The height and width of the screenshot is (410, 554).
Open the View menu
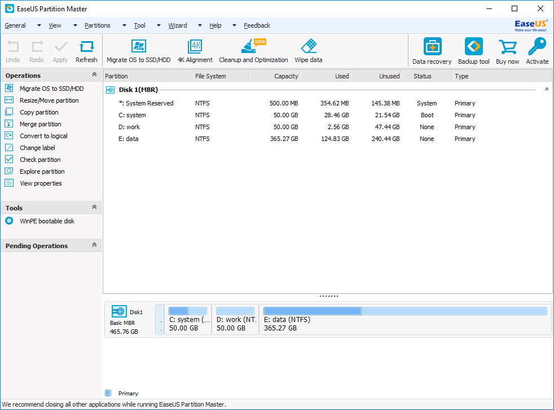(x=55, y=25)
